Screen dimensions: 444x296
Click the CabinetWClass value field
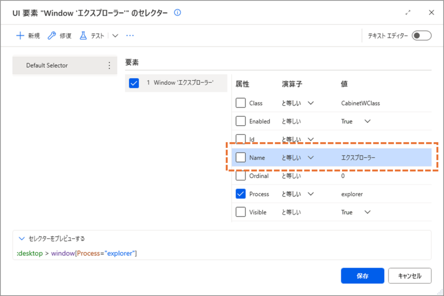360,103
